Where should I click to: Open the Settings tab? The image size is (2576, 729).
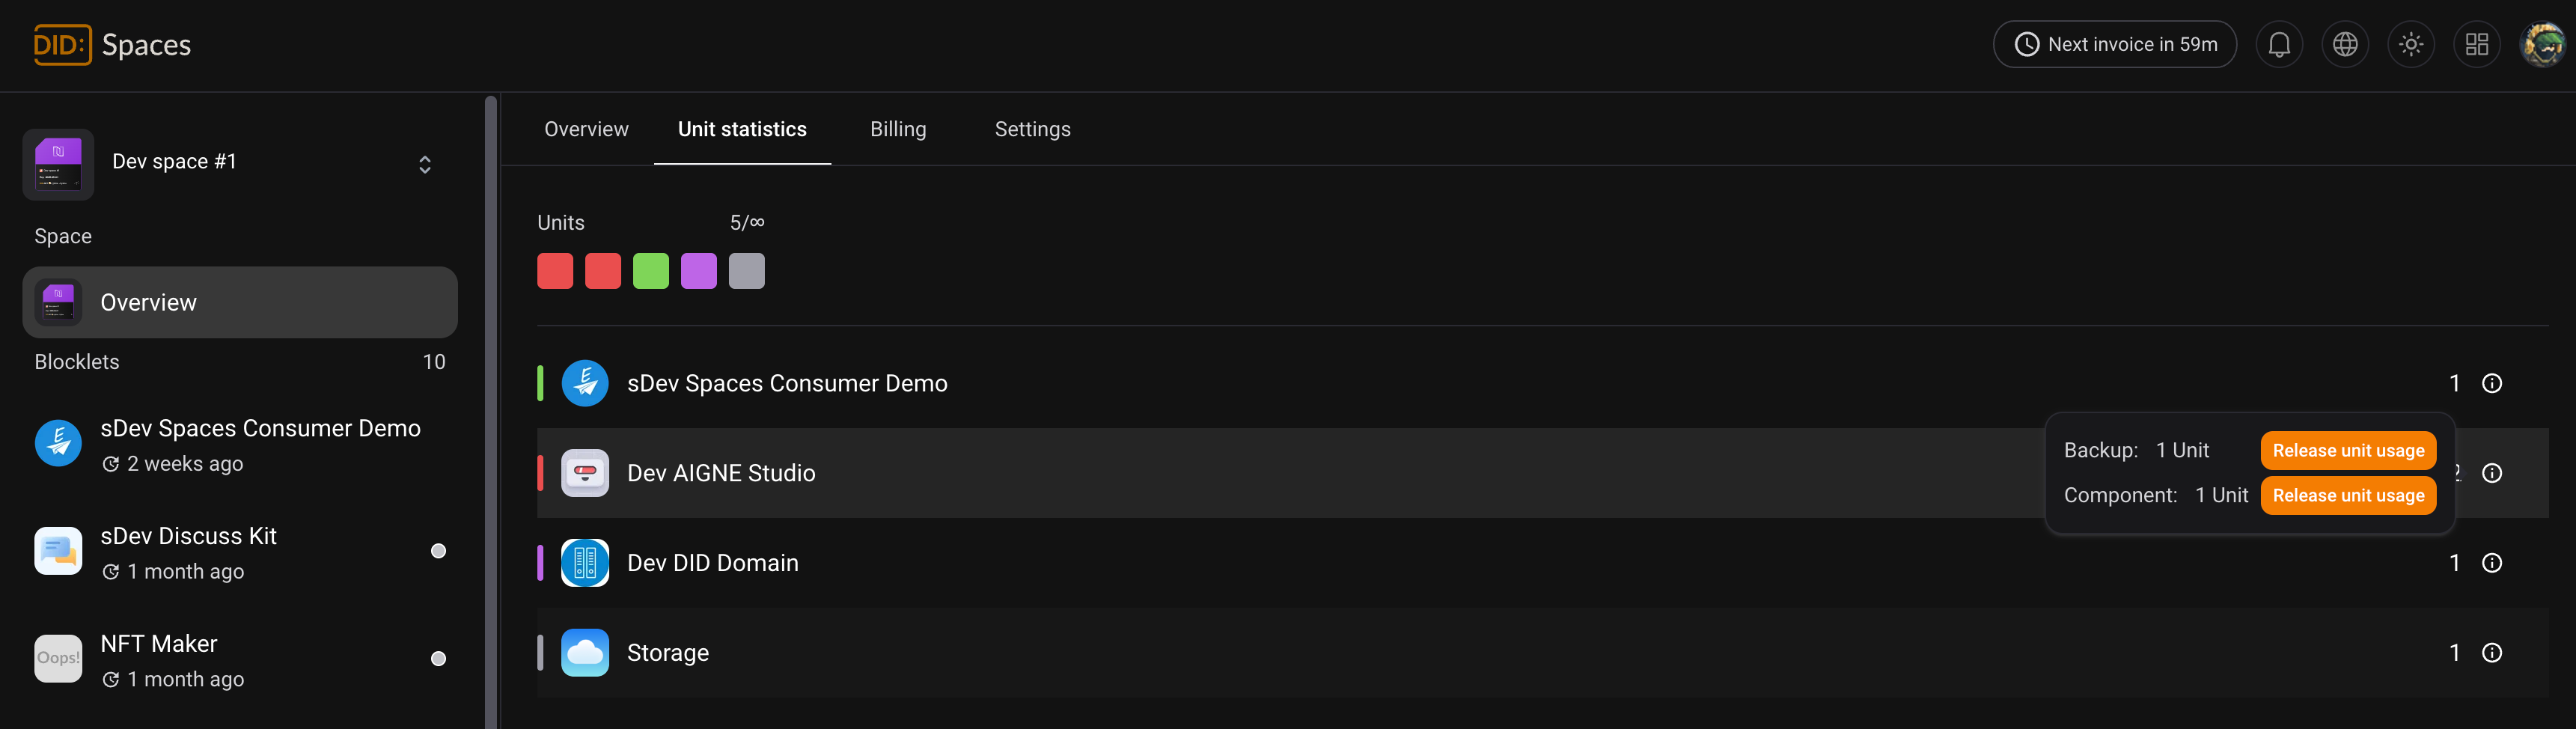click(x=1032, y=130)
